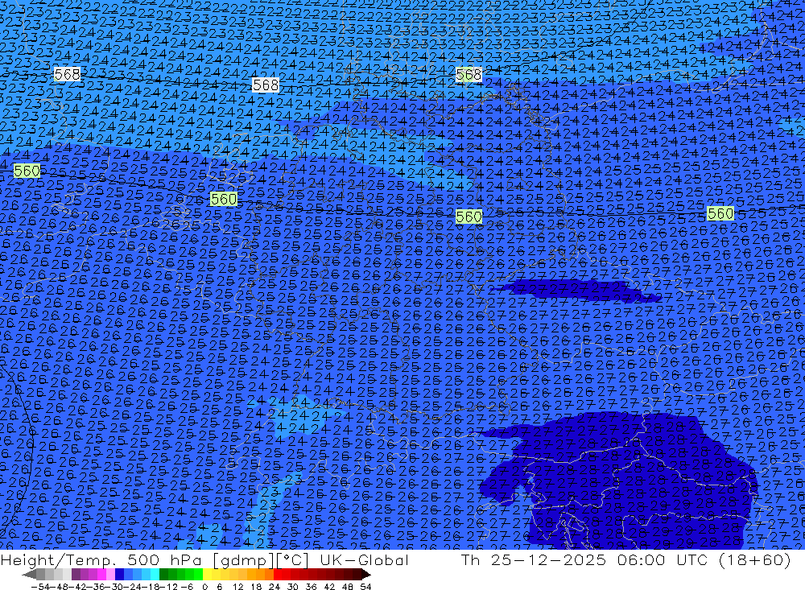
Task: Click the '30' legend value
Action: pyautogui.click(x=292, y=587)
